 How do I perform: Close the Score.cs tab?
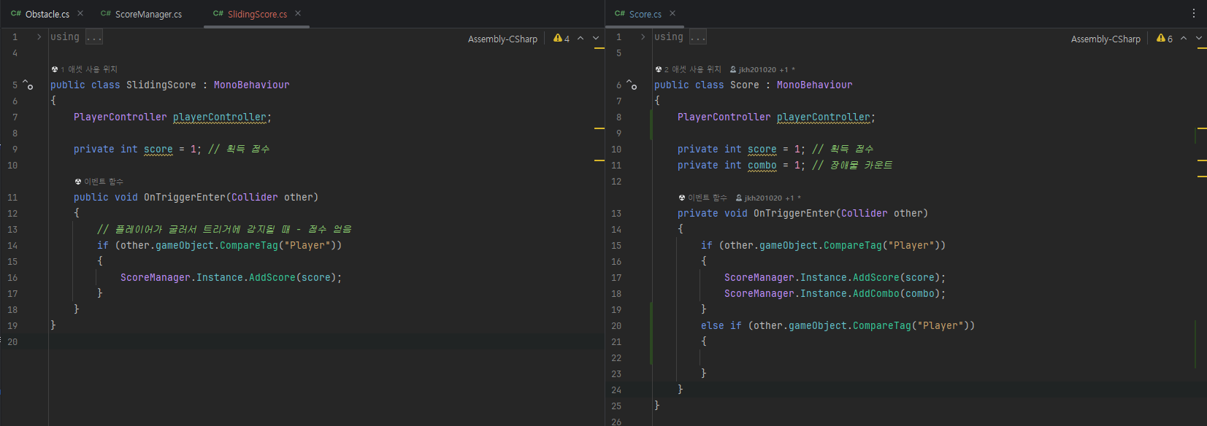[673, 14]
